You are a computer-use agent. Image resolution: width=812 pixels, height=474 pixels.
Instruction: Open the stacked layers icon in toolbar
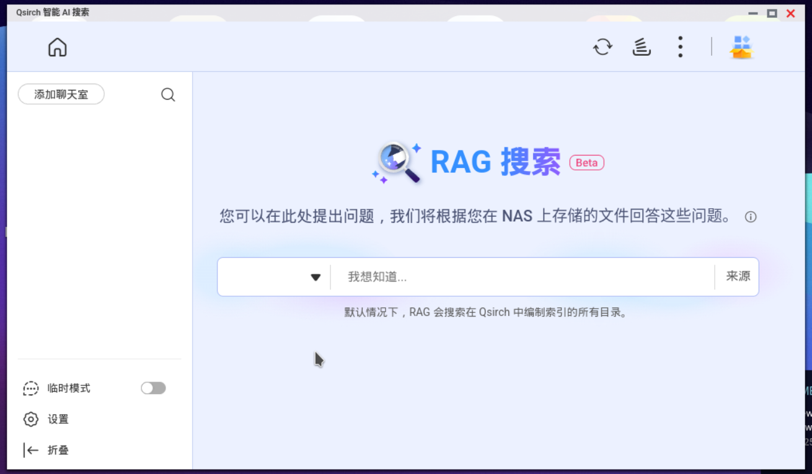pos(642,47)
